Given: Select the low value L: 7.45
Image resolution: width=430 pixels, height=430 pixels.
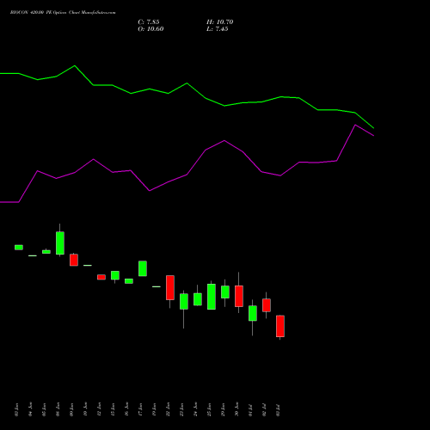Looking at the screenshot, I should pos(217,29).
